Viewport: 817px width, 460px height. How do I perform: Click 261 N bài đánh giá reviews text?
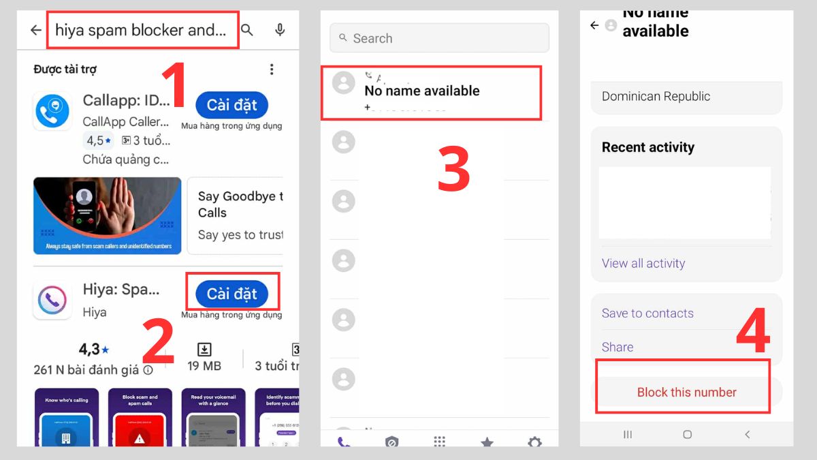[x=86, y=369]
